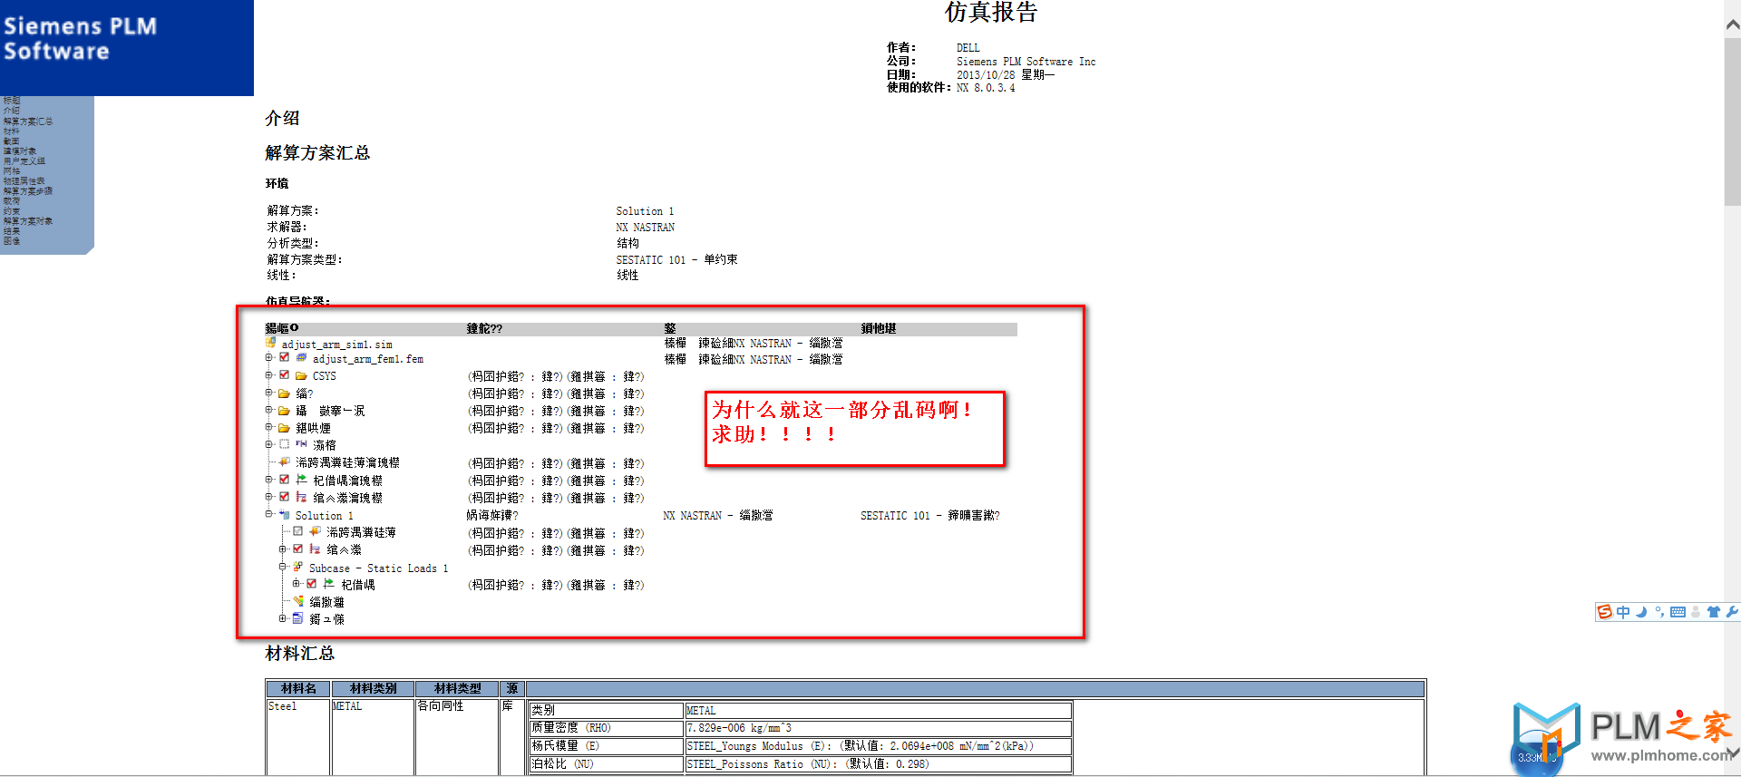Click the 7.829e-006 kg/mm^3 density value
1741x777 pixels.
[738, 727]
